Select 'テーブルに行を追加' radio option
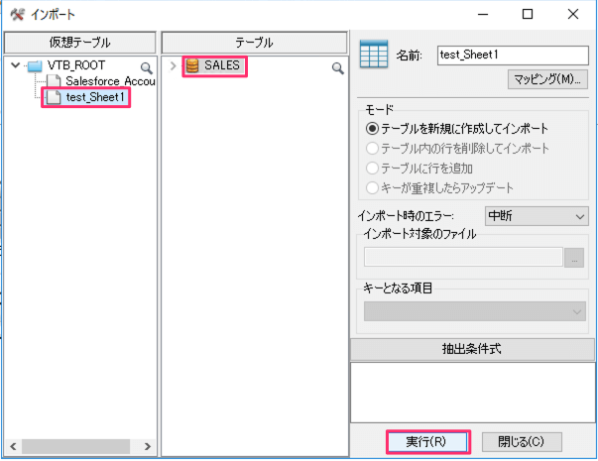 point(372,168)
